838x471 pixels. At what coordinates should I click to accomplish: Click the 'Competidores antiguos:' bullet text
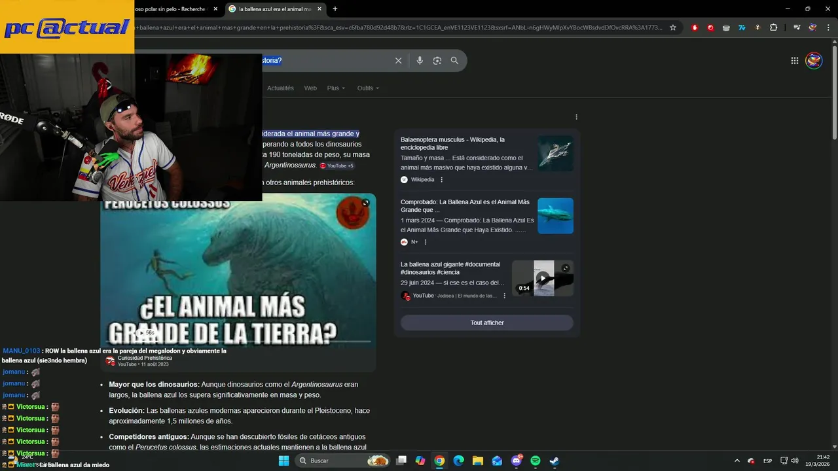(149, 437)
